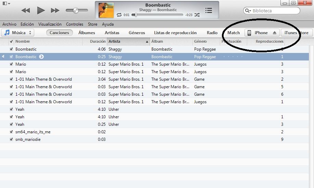The height and width of the screenshot is (188, 314).
Task: Sort by the Reproducciones column header
Action: click(x=266, y=41)
